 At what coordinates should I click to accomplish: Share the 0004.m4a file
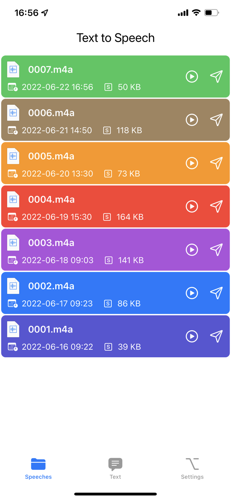pyautogui.click(x=216, y=206)
